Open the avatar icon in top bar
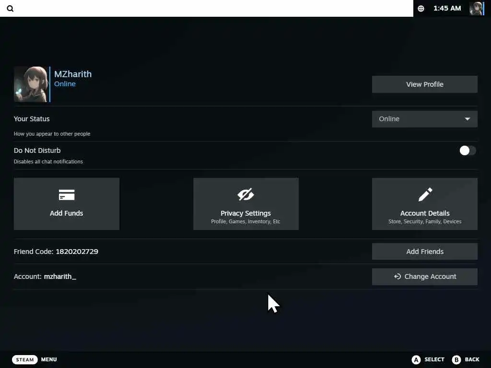This screenshot has width=491, height=368. [477, 9]
